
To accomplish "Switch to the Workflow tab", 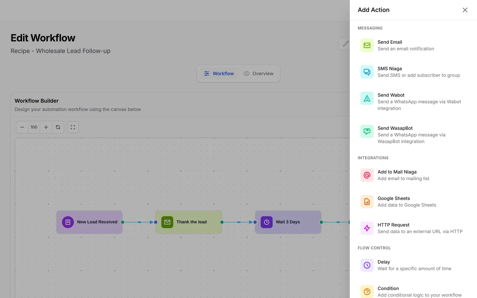I will [219, 74].
